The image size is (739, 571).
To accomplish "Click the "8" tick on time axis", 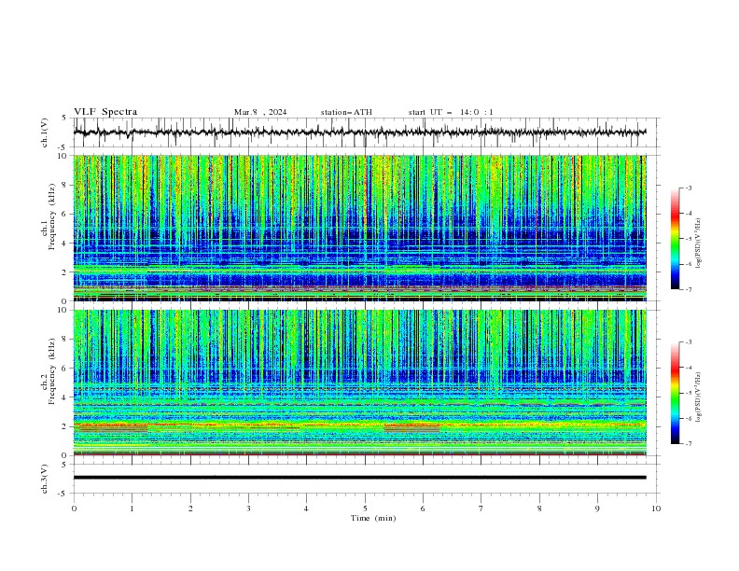I will point(539,508).
